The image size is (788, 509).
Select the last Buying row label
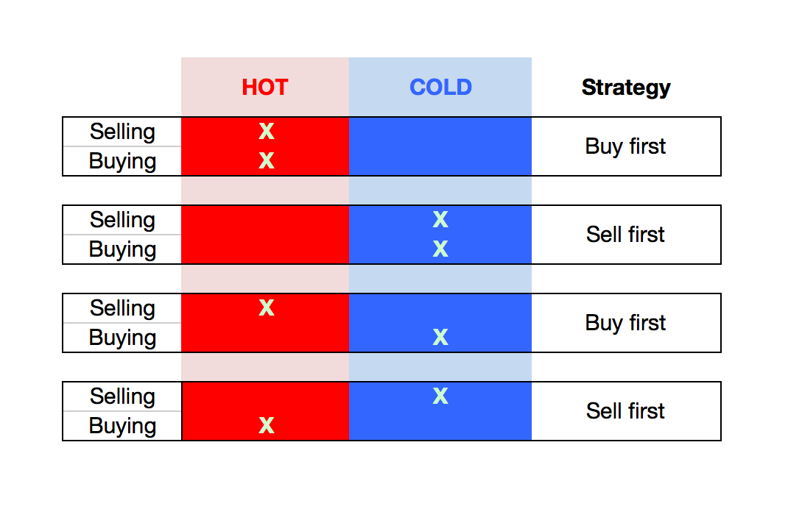(122, 426)
